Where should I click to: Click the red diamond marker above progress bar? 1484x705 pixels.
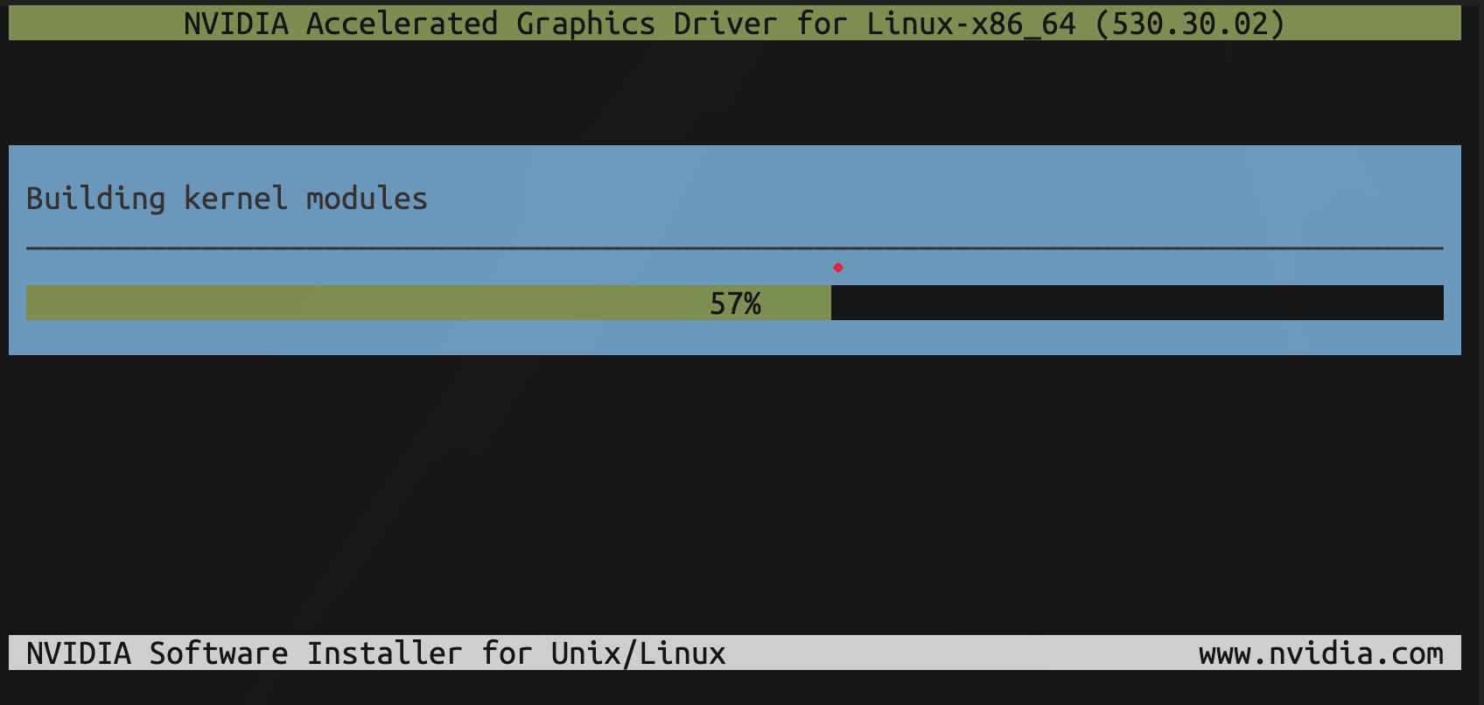(x=838, y=268)
